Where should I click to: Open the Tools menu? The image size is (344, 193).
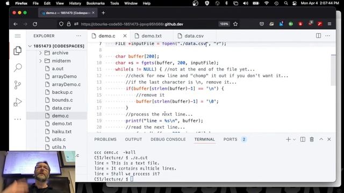114,3
